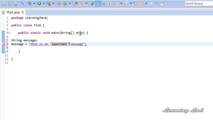Click the 'package' keyword on line 1

(17, 18)
